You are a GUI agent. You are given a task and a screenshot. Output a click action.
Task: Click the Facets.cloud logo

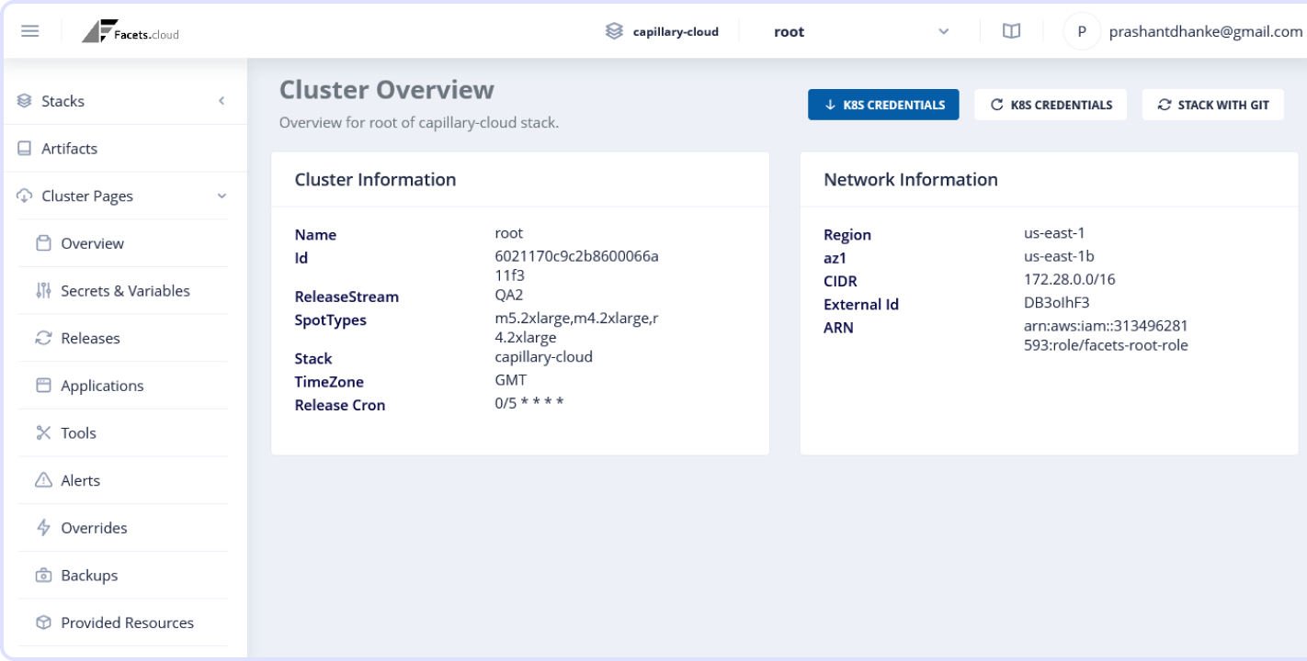[x=131, y=31]
